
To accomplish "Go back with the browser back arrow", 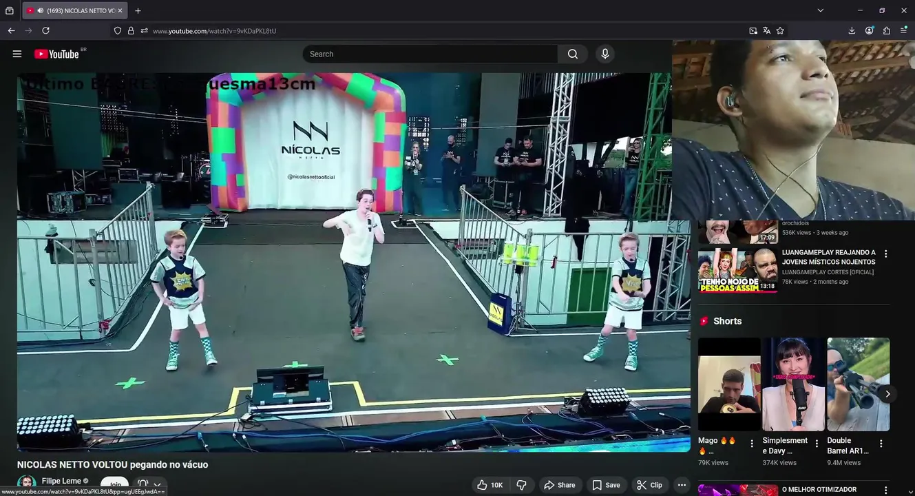I will click(11, 30).
